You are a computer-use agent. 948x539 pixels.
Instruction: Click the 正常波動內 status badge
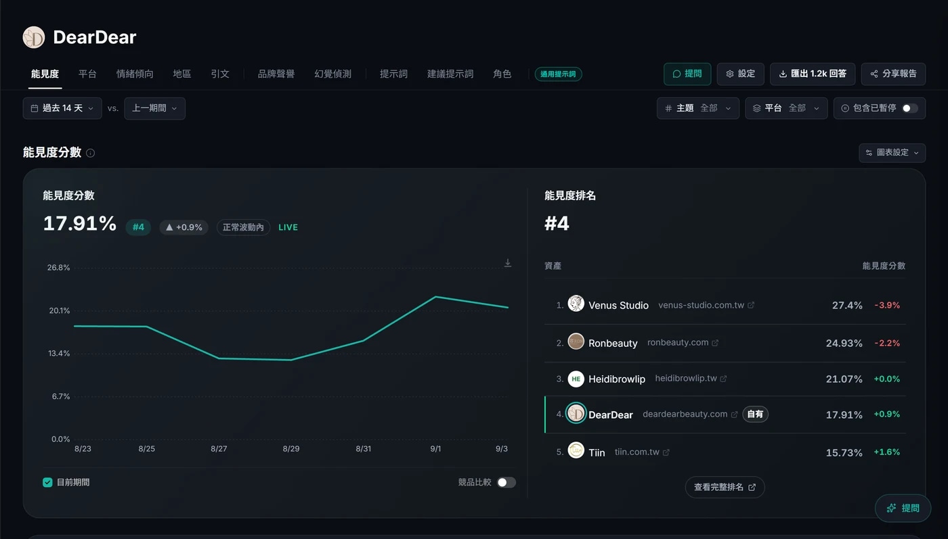[243, 227]
